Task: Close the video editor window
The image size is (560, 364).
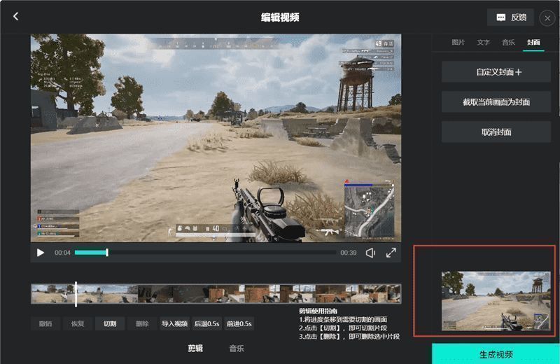Action: click(546, 17)
